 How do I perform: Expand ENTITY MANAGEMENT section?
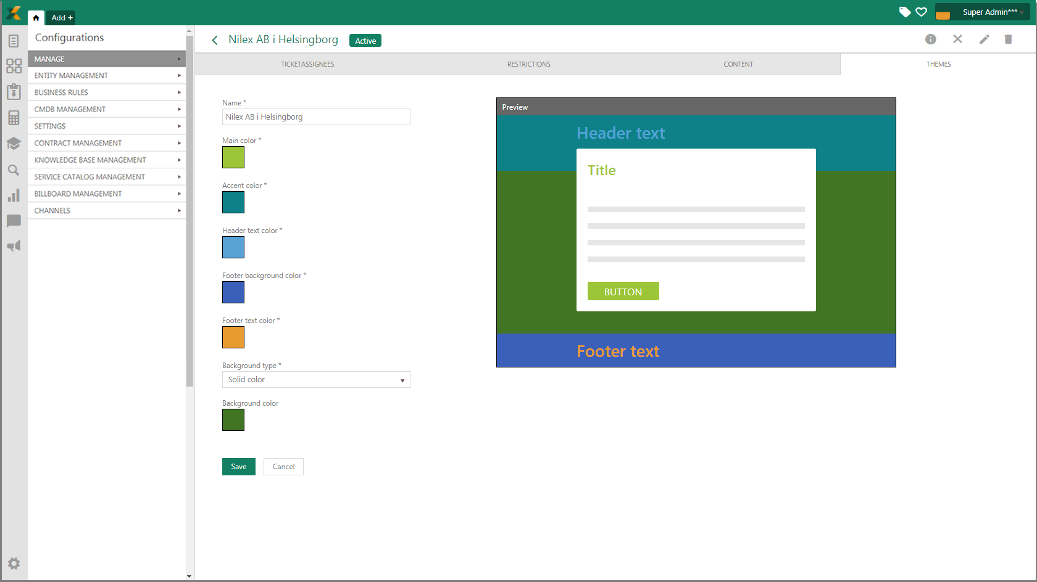(107, 75)
